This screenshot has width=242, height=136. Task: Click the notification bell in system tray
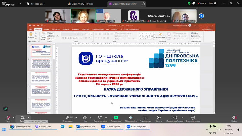point(238,129)
